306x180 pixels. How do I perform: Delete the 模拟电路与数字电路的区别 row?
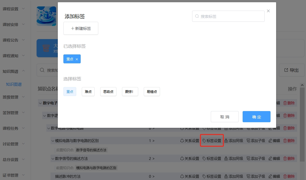click(x=289, y=141)
